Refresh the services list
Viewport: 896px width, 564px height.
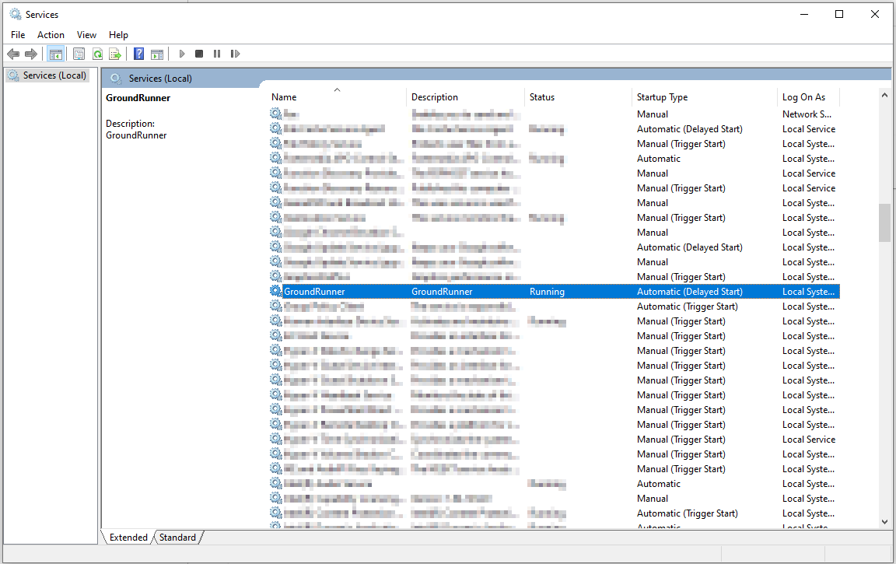click(97, 53)
